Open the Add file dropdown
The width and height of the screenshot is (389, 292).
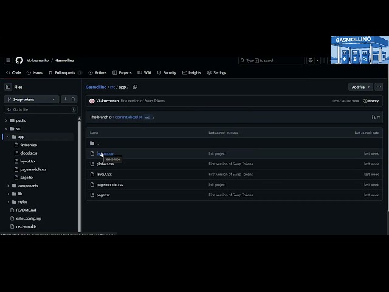(360, 87)
